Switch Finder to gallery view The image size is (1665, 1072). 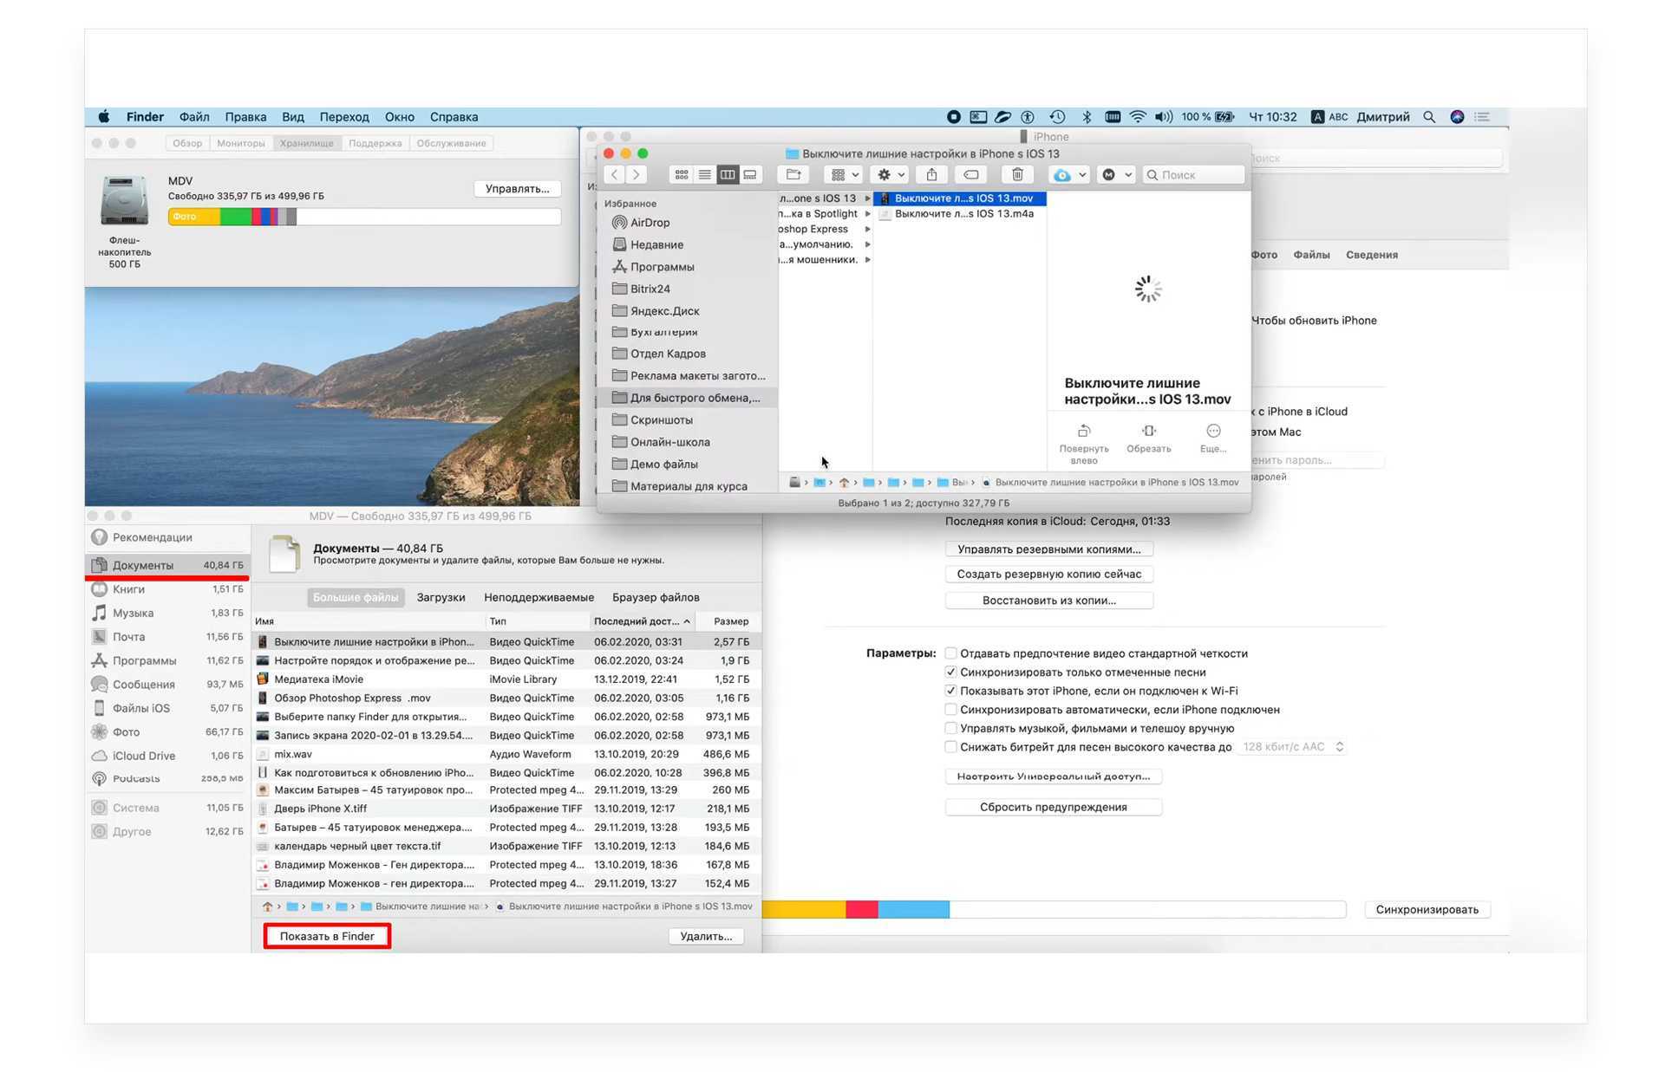(750, 175)
